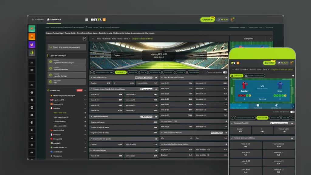Open the hamburger menu beside BET7K logo

[x=87, y=20]
